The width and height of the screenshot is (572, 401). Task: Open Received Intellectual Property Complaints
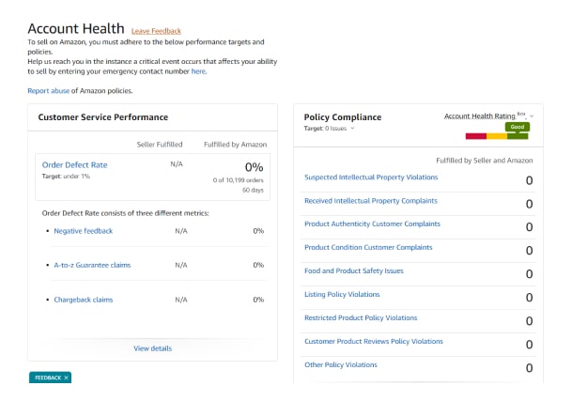(x=370, y=200)
